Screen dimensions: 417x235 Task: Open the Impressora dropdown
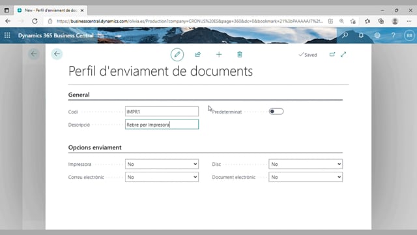[x=162, y=164]
